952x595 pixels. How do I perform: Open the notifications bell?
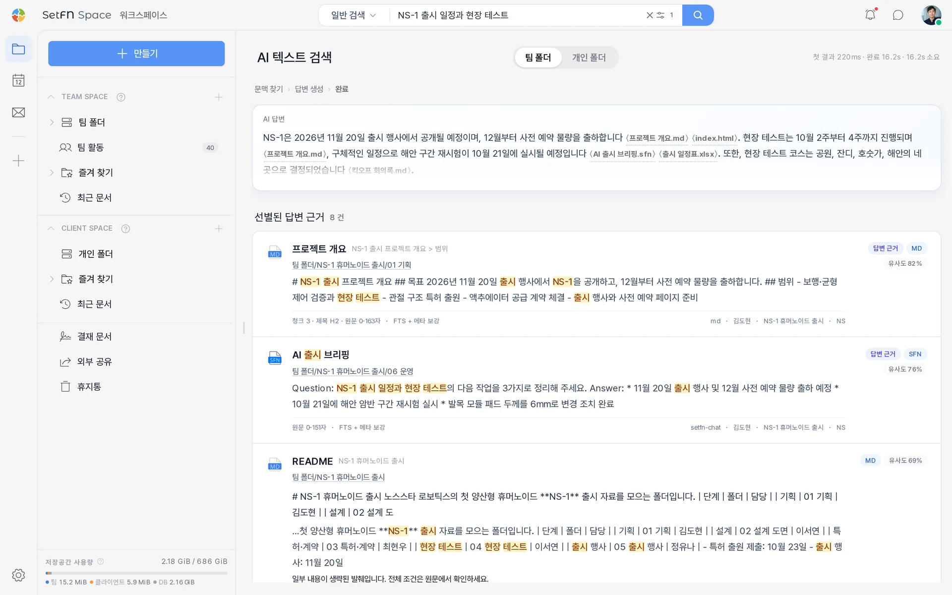[870, 15]
